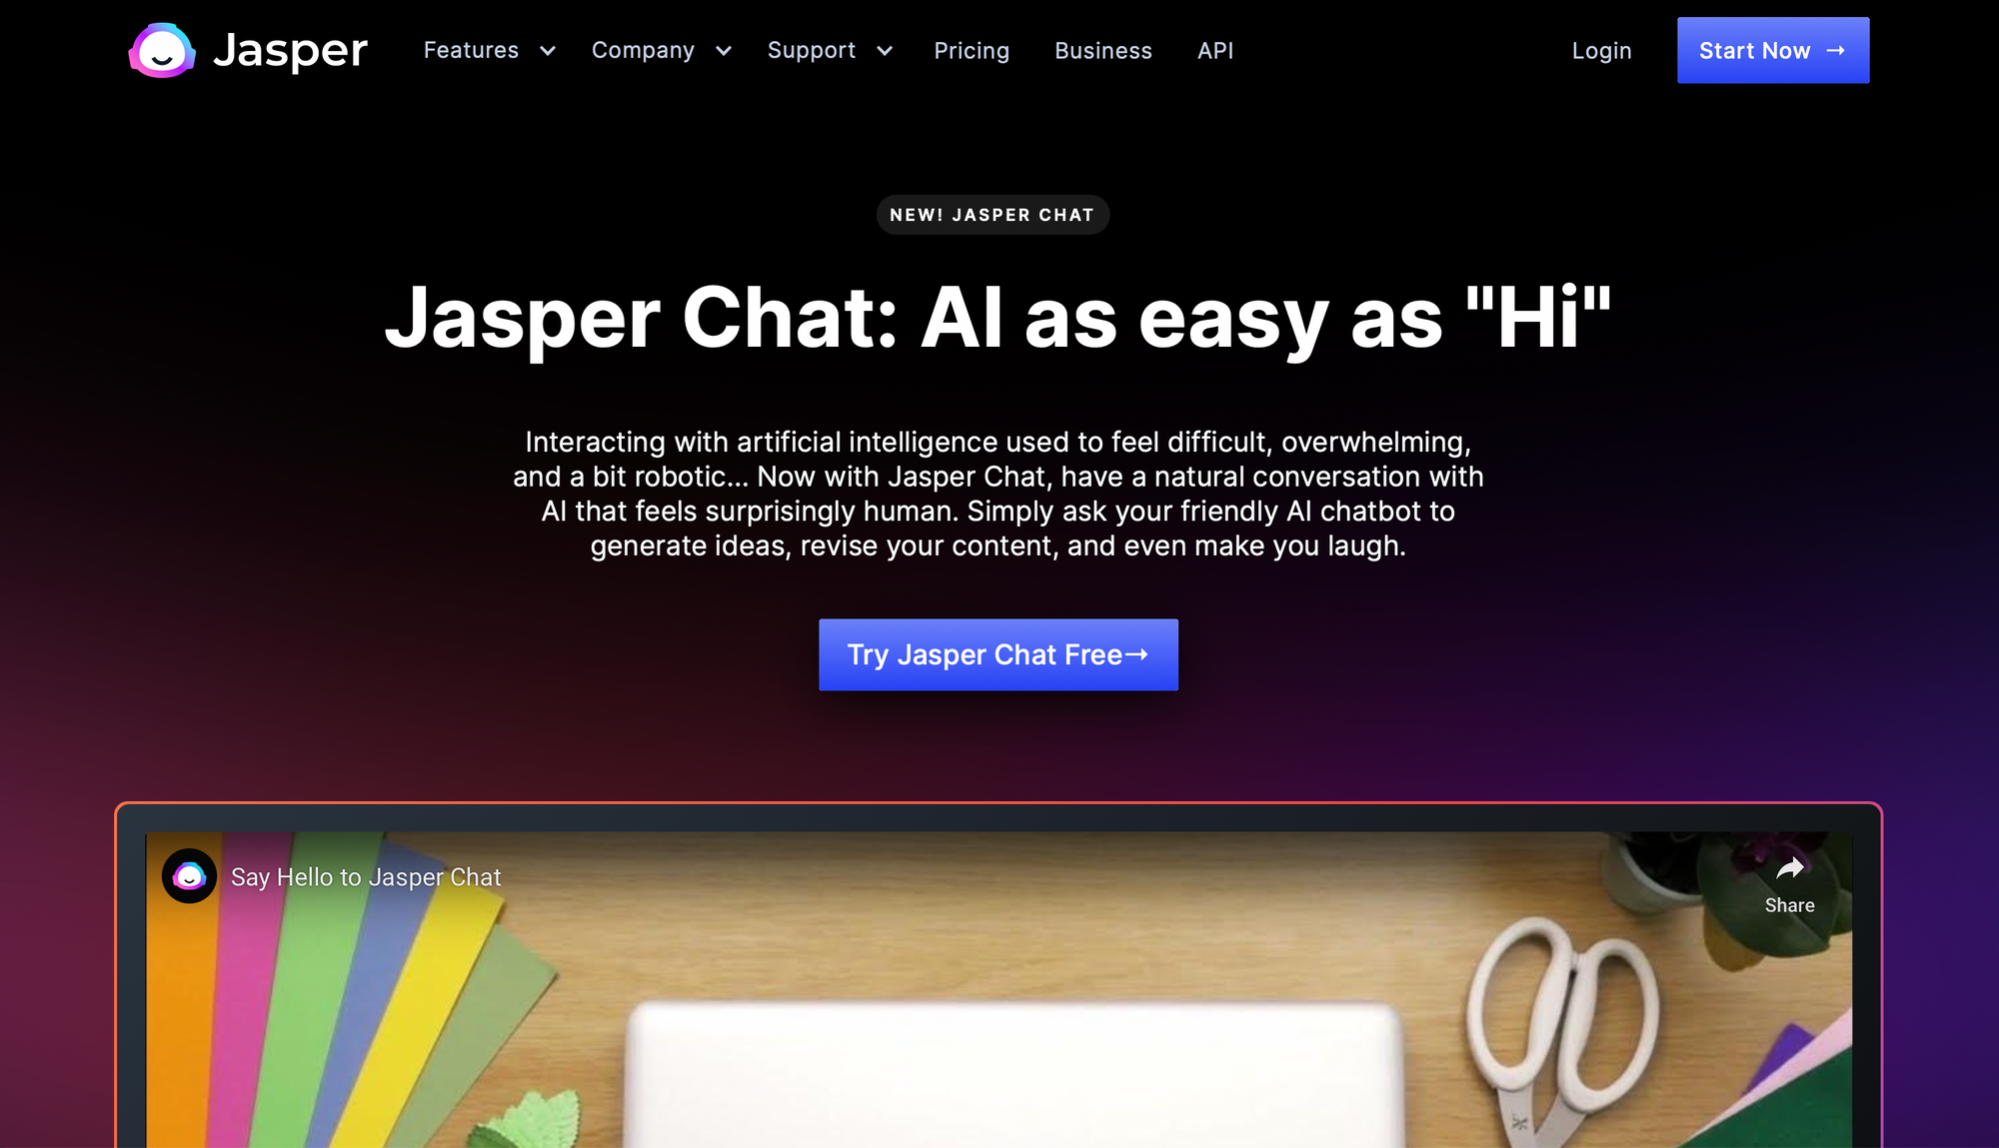Toggle the Start Now button

(x=1772, y=51)
